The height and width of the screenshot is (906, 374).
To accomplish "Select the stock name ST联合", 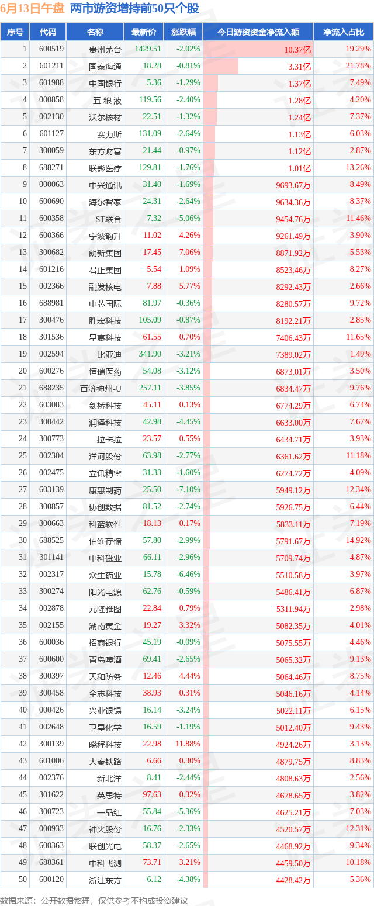I will [109, 219].
